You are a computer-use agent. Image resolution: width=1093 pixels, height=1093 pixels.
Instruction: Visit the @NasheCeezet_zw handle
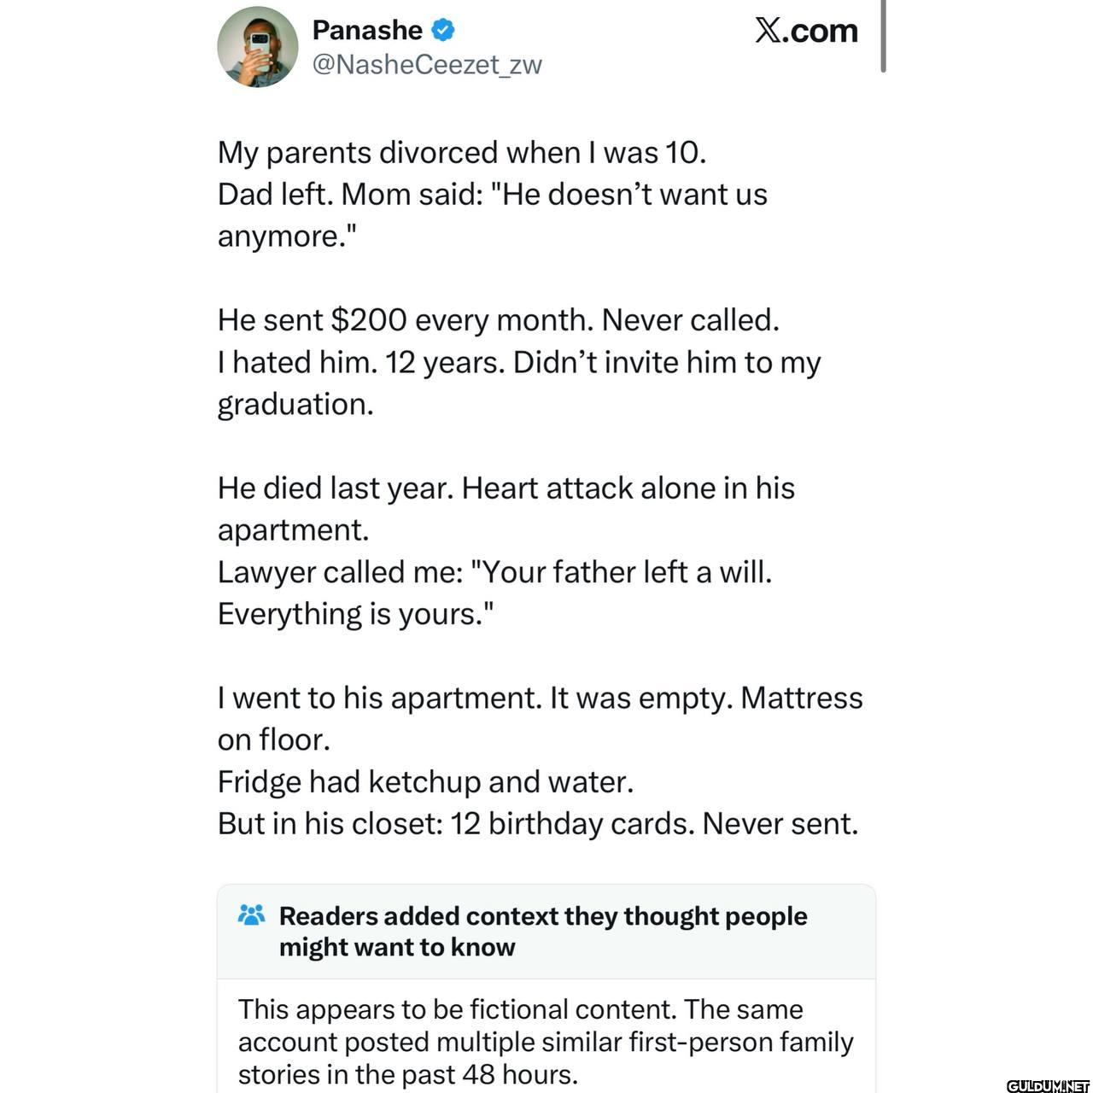pos(427,65)
